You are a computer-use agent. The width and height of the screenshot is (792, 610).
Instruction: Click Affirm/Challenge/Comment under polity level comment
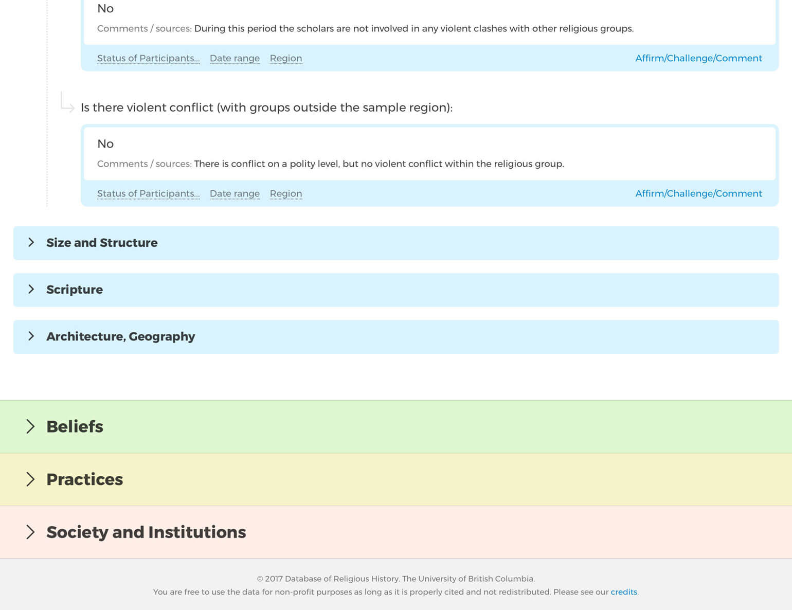(x=698, y=193)
